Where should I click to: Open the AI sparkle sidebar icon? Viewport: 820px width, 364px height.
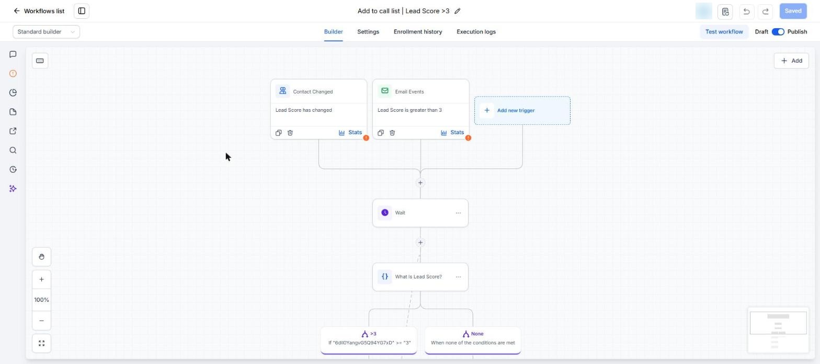pos(13,189)
